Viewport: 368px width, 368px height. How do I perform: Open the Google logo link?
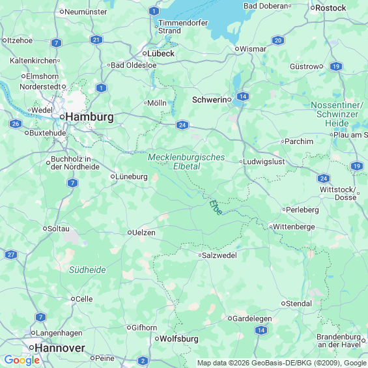click(22, 360)
